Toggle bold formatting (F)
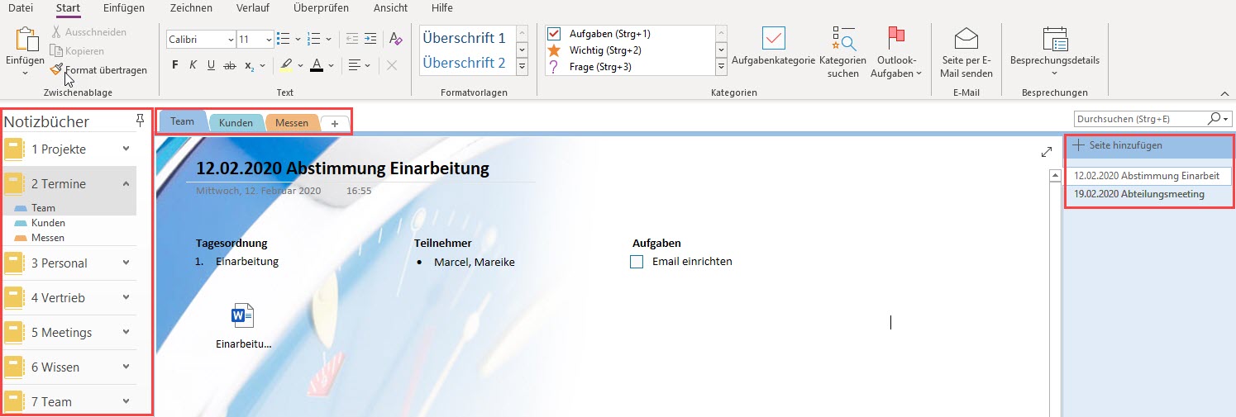This screenshot has height=417, width=1236. (x=174, y=65)
